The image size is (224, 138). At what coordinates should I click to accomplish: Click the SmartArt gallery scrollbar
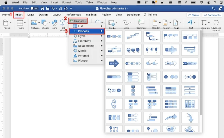pos(201,73)
